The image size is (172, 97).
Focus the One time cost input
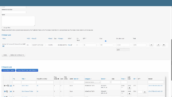123,45
